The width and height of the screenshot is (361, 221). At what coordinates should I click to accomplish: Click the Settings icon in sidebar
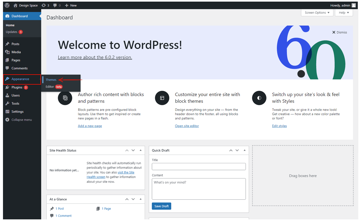click(7, 112)
